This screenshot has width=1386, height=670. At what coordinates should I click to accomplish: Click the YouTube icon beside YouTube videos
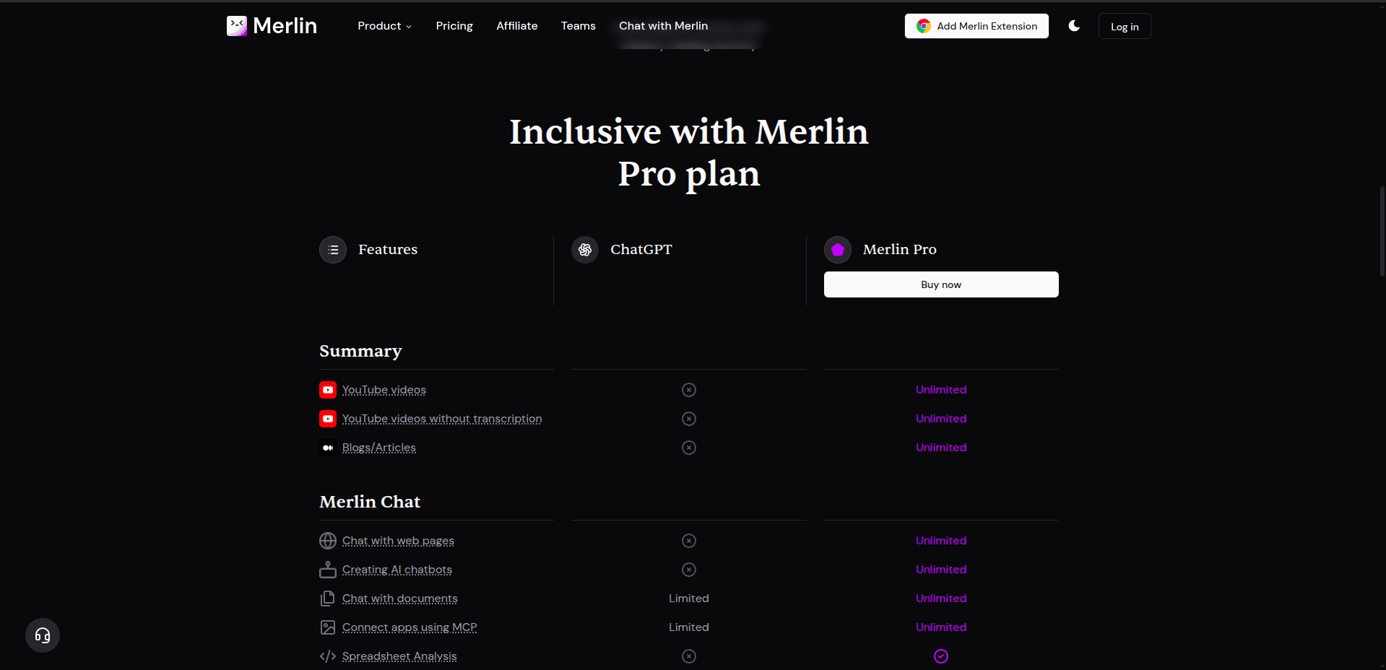tap(328, 390)
